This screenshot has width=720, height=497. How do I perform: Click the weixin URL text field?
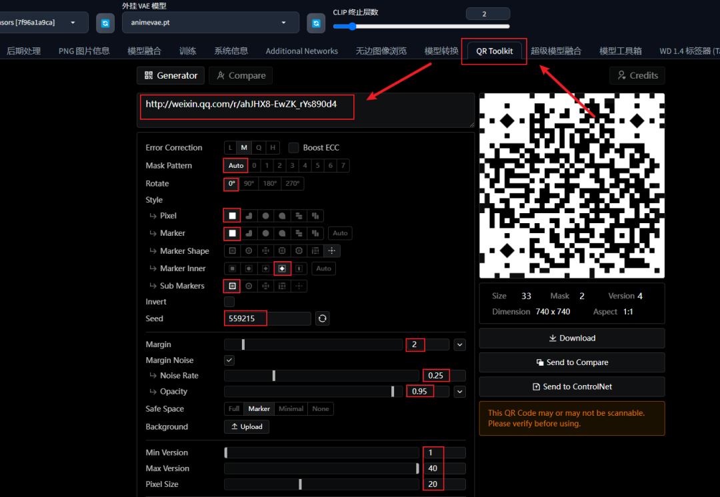[305, 110]
